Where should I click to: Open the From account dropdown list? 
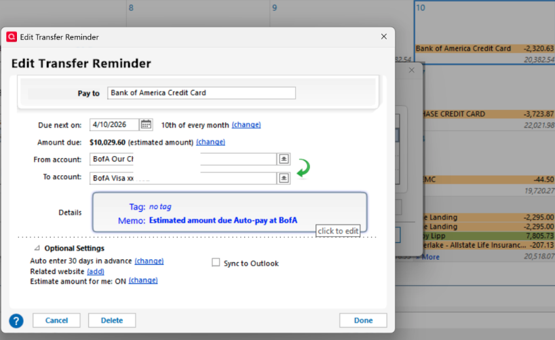(284, 159)
